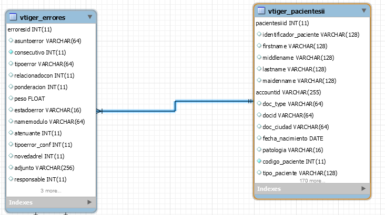Select the tipo_paciente VARCHAR(128) text
385x215 pixels.
tap(300, 173)
